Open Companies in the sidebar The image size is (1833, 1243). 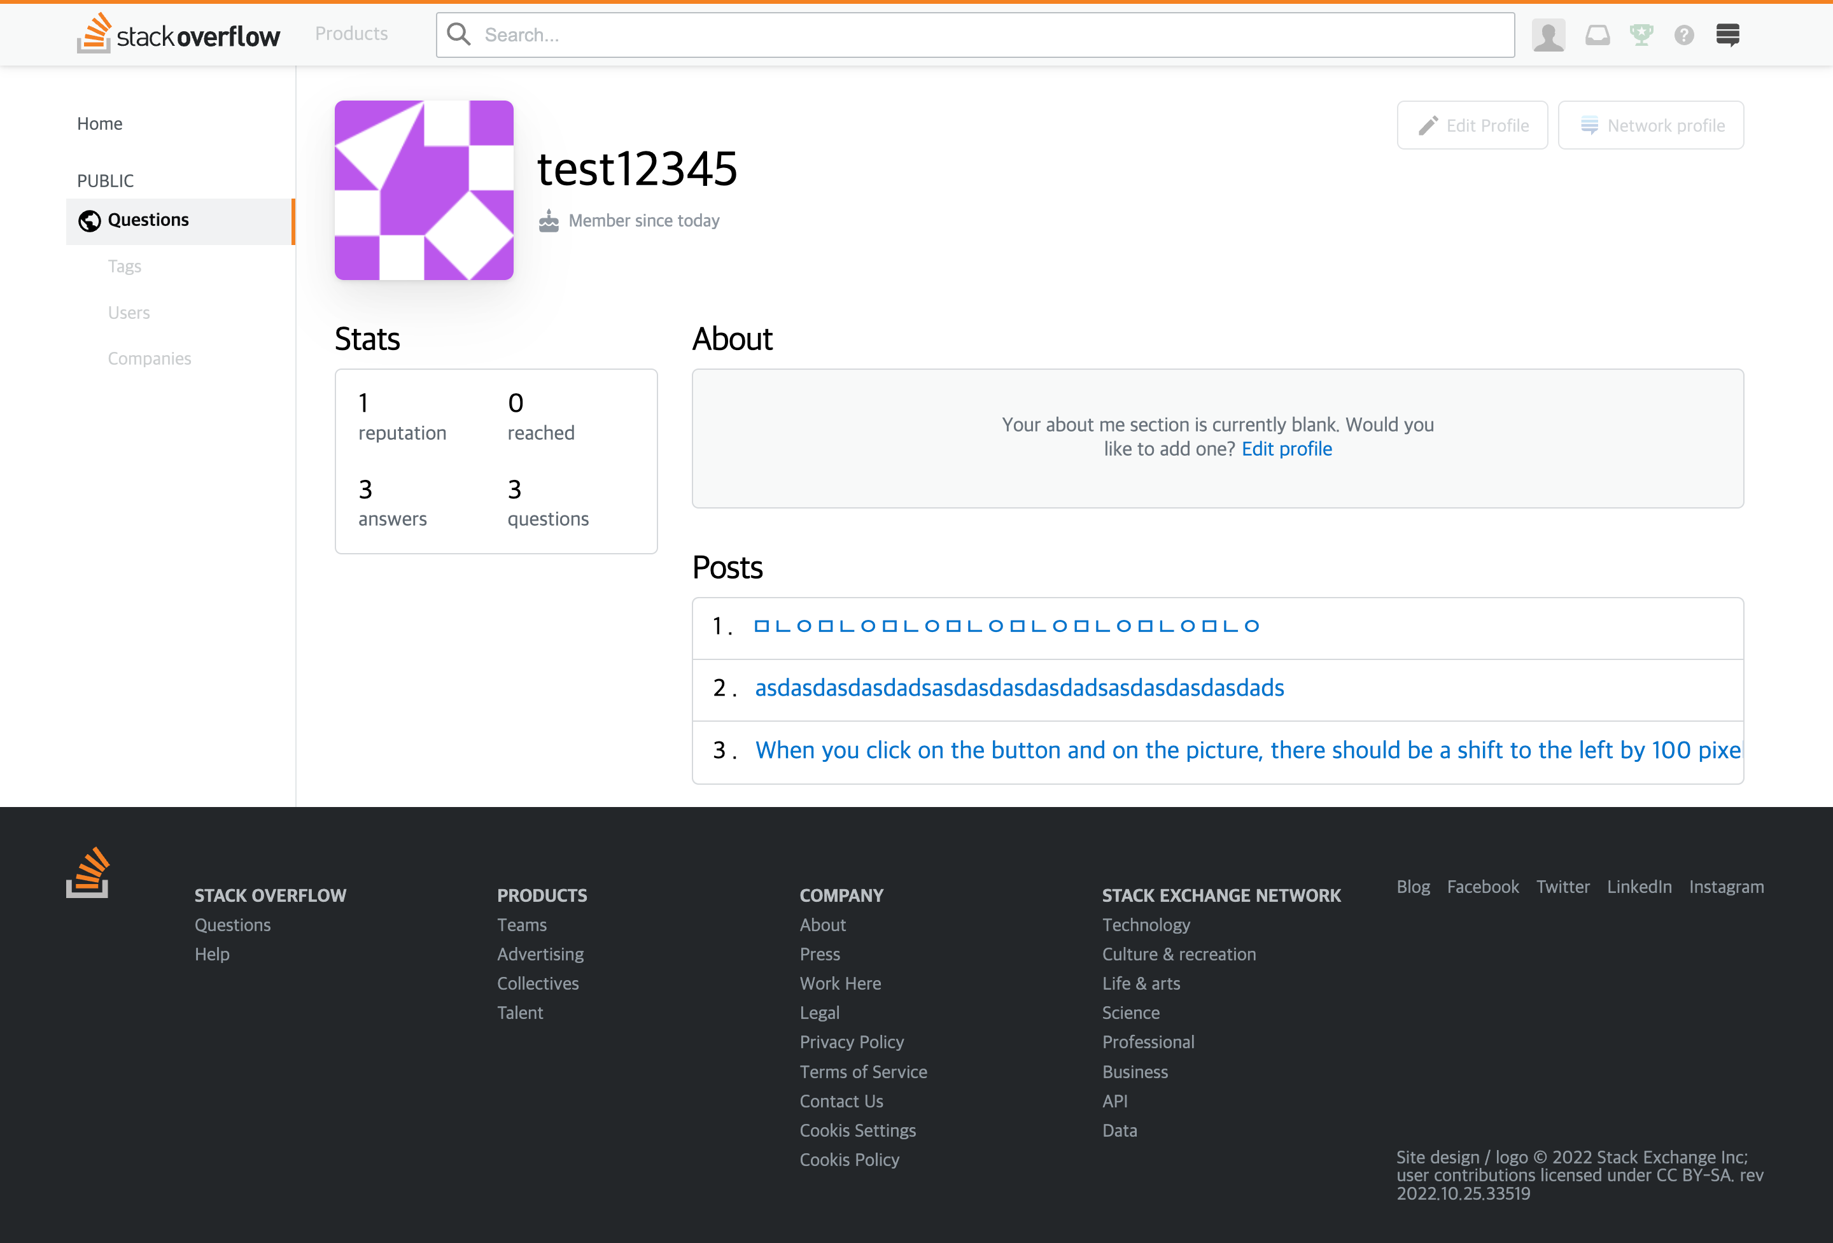[x=149, y=359]
